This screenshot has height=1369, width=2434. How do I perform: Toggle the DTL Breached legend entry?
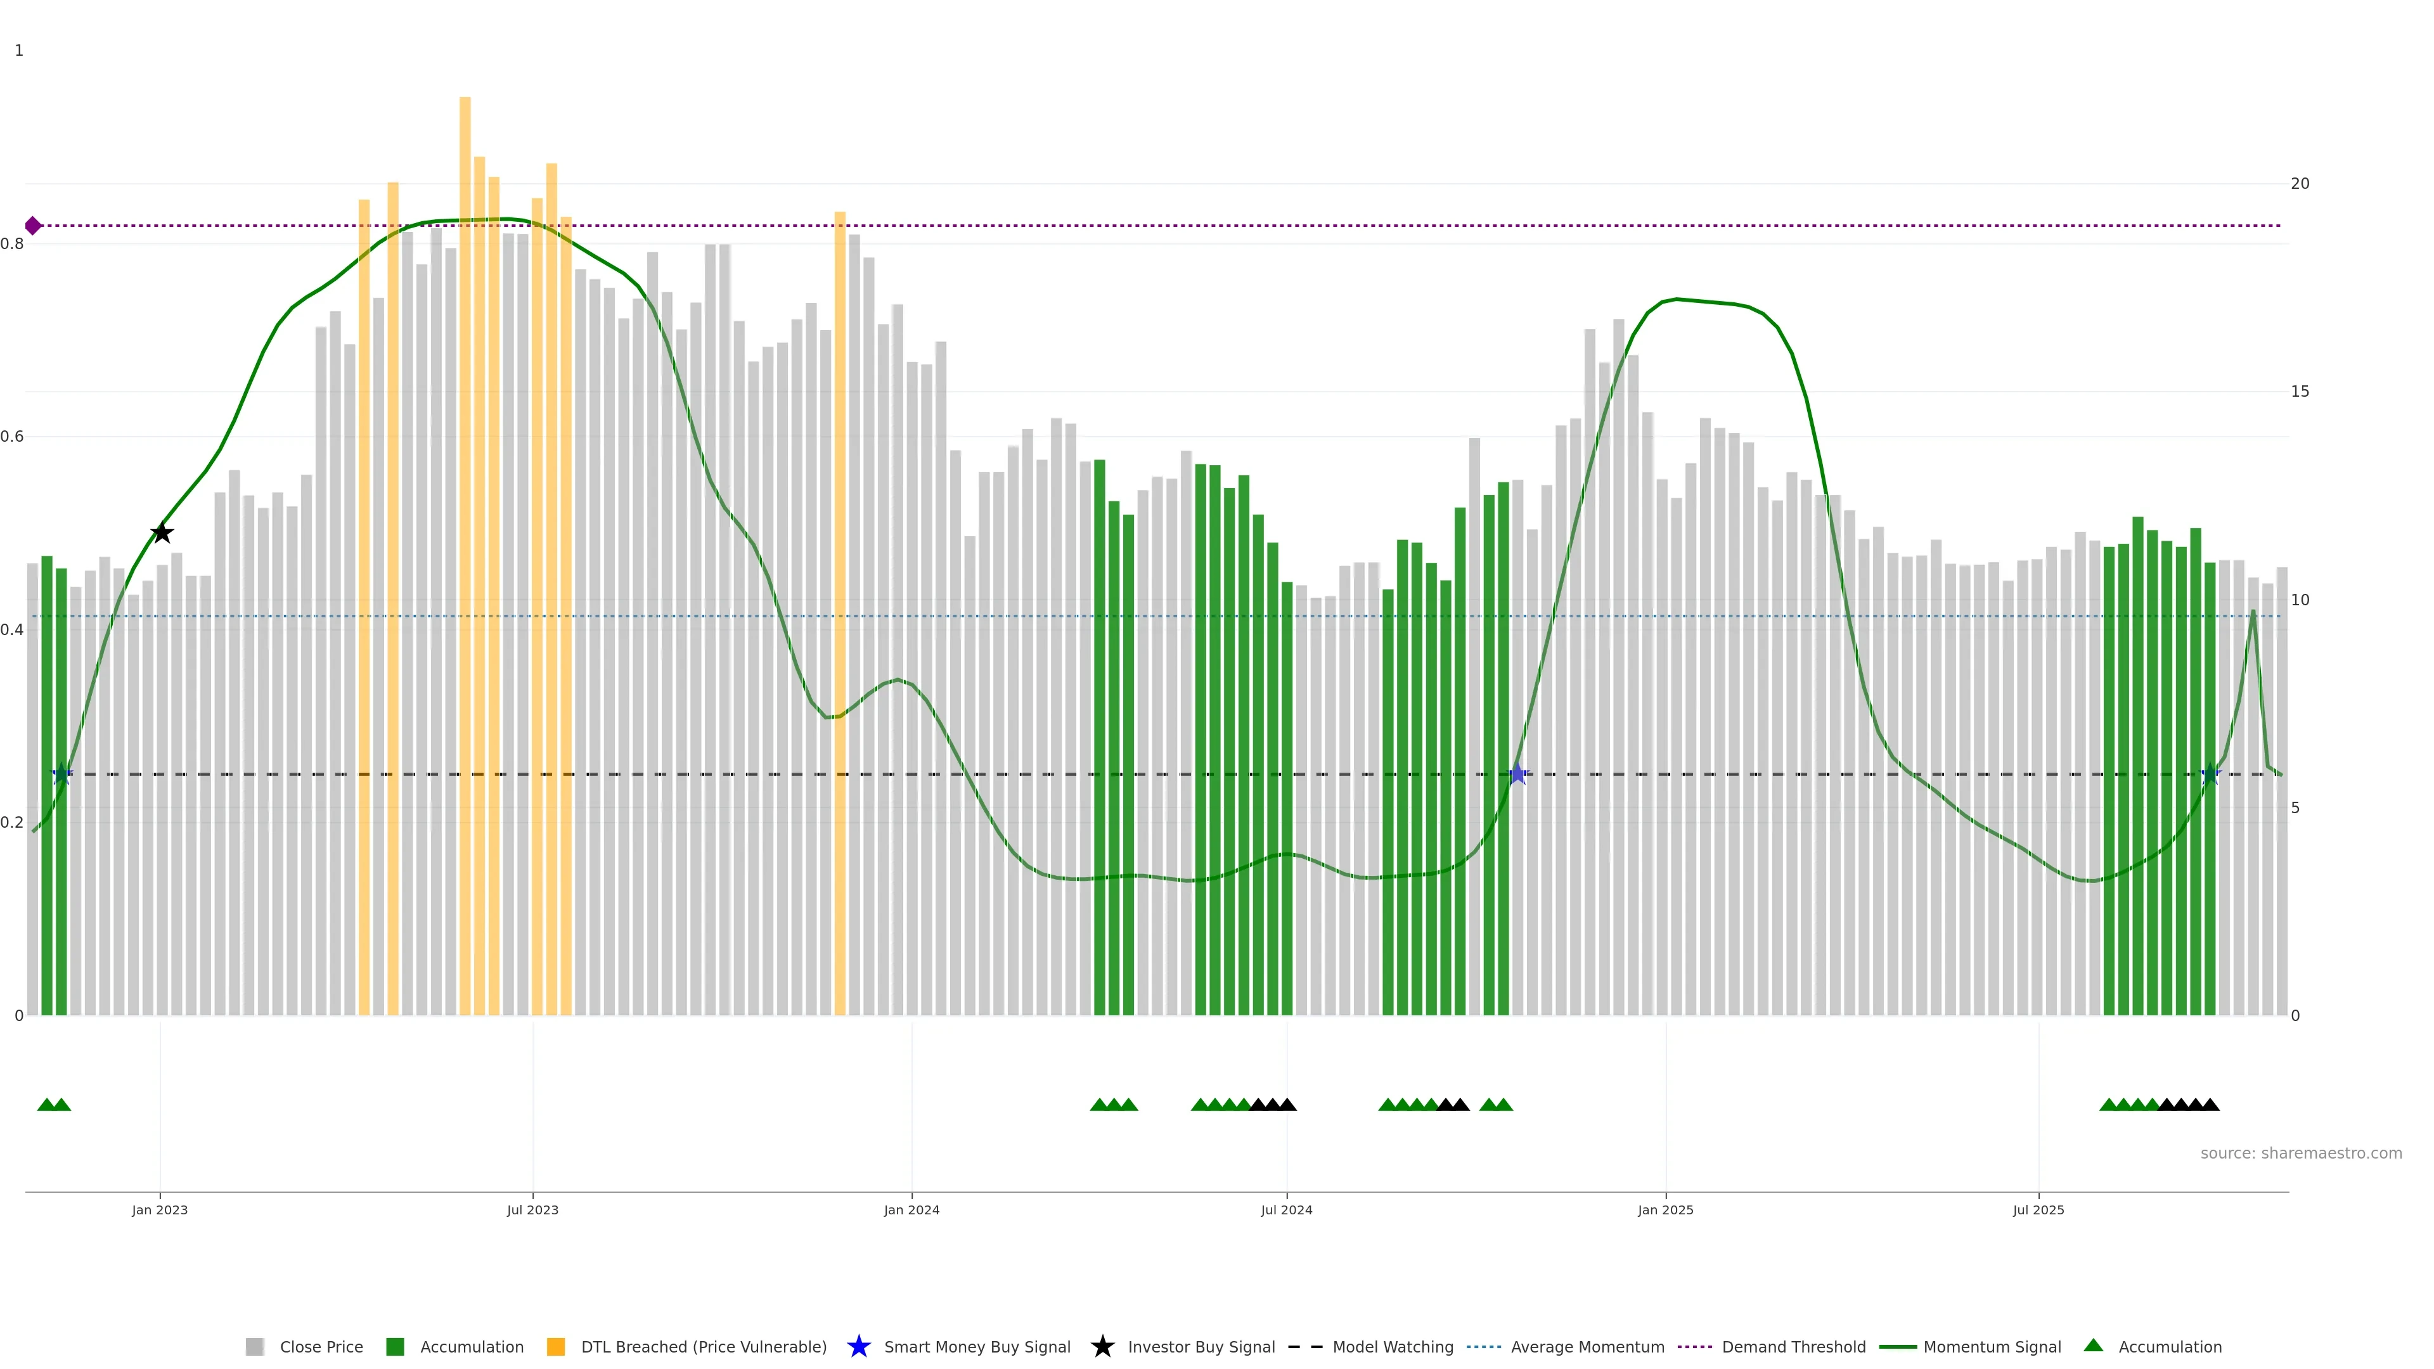[x=703, y=1346]
